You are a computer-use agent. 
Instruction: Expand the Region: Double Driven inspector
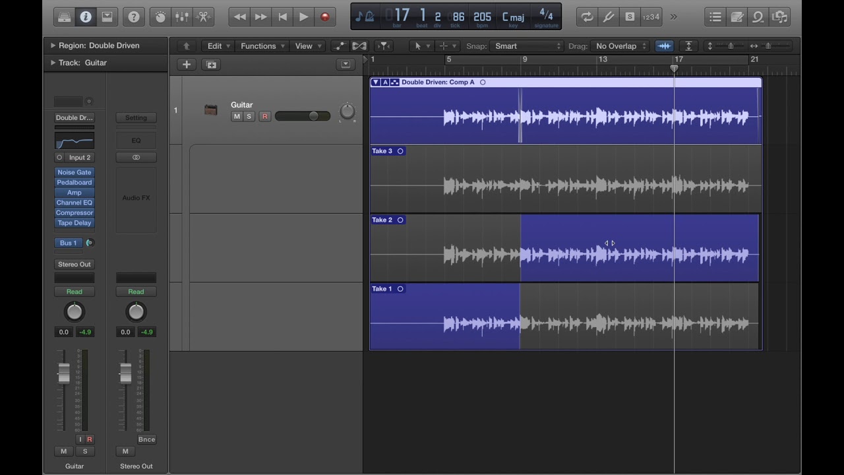point(53,46)
